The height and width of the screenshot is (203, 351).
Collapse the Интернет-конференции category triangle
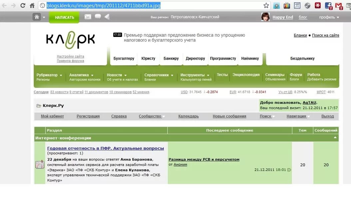point(335,138)
